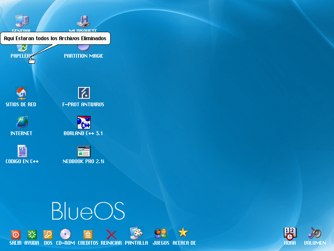334x251 pixels.
Task: Click the 'PARTITION MAGIC' label
Action: pos(84,56)
